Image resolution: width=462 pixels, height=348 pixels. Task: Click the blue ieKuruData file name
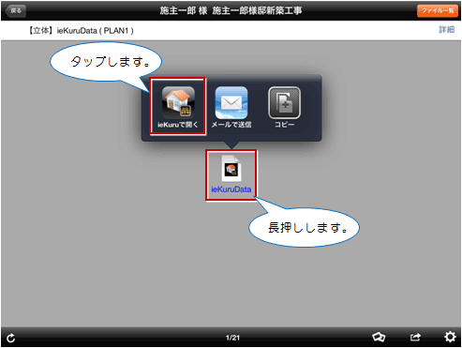coord(231,189)
